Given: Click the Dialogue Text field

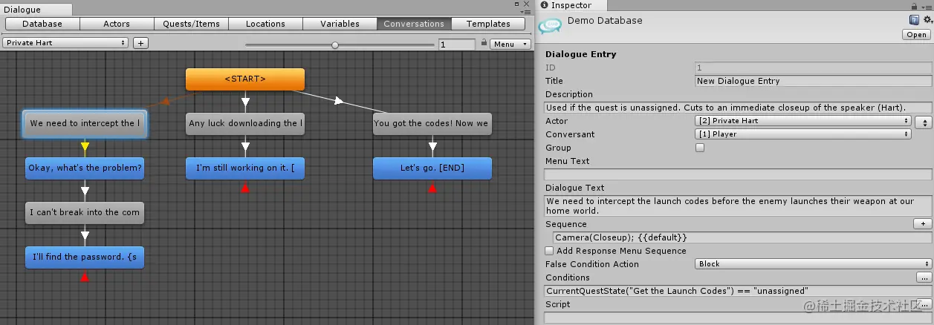Looking at the screenshot, I should point(738,206).
